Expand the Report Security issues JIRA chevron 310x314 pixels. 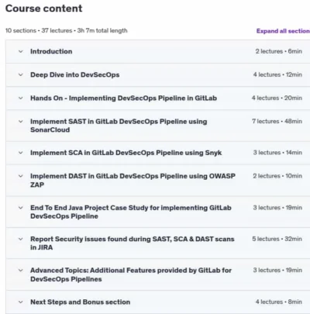[x=21, y=239]
